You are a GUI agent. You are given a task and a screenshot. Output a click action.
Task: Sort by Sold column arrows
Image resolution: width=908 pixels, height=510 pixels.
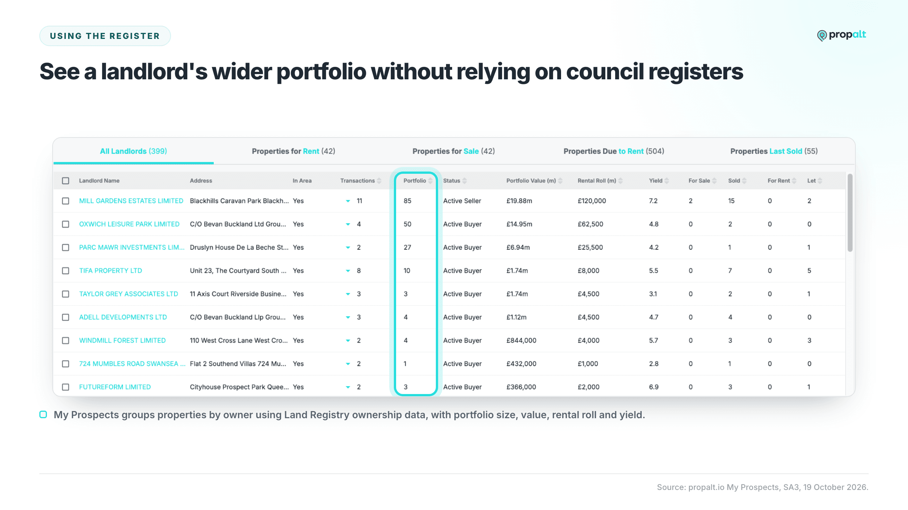tap(744, 181)
